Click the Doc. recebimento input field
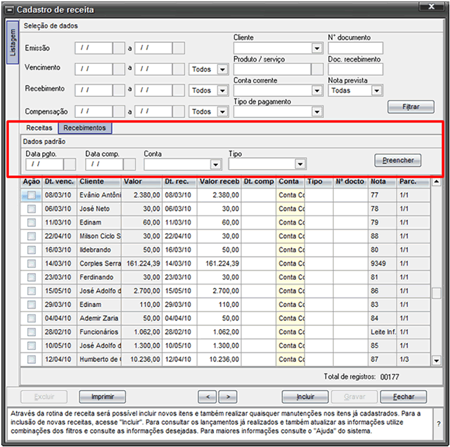Image resolution: width=450 pixels, height=447 pixels. pyautogui.click(x=356, y=69)
